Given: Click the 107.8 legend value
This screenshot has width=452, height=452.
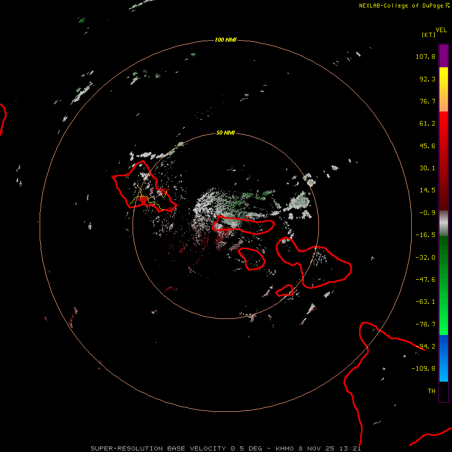Looking at the screenshot, I should click(425, 56).
